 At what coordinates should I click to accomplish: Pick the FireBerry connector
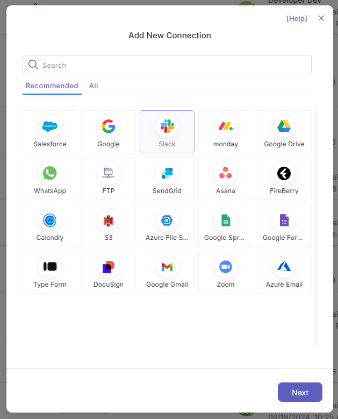[x=284, y=179]
